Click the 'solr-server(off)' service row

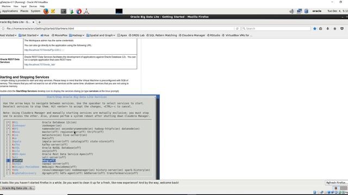[54, 157]
